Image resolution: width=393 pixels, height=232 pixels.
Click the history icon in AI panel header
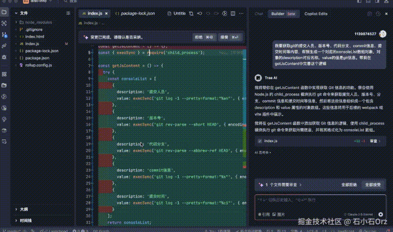[x=378, y=14]
